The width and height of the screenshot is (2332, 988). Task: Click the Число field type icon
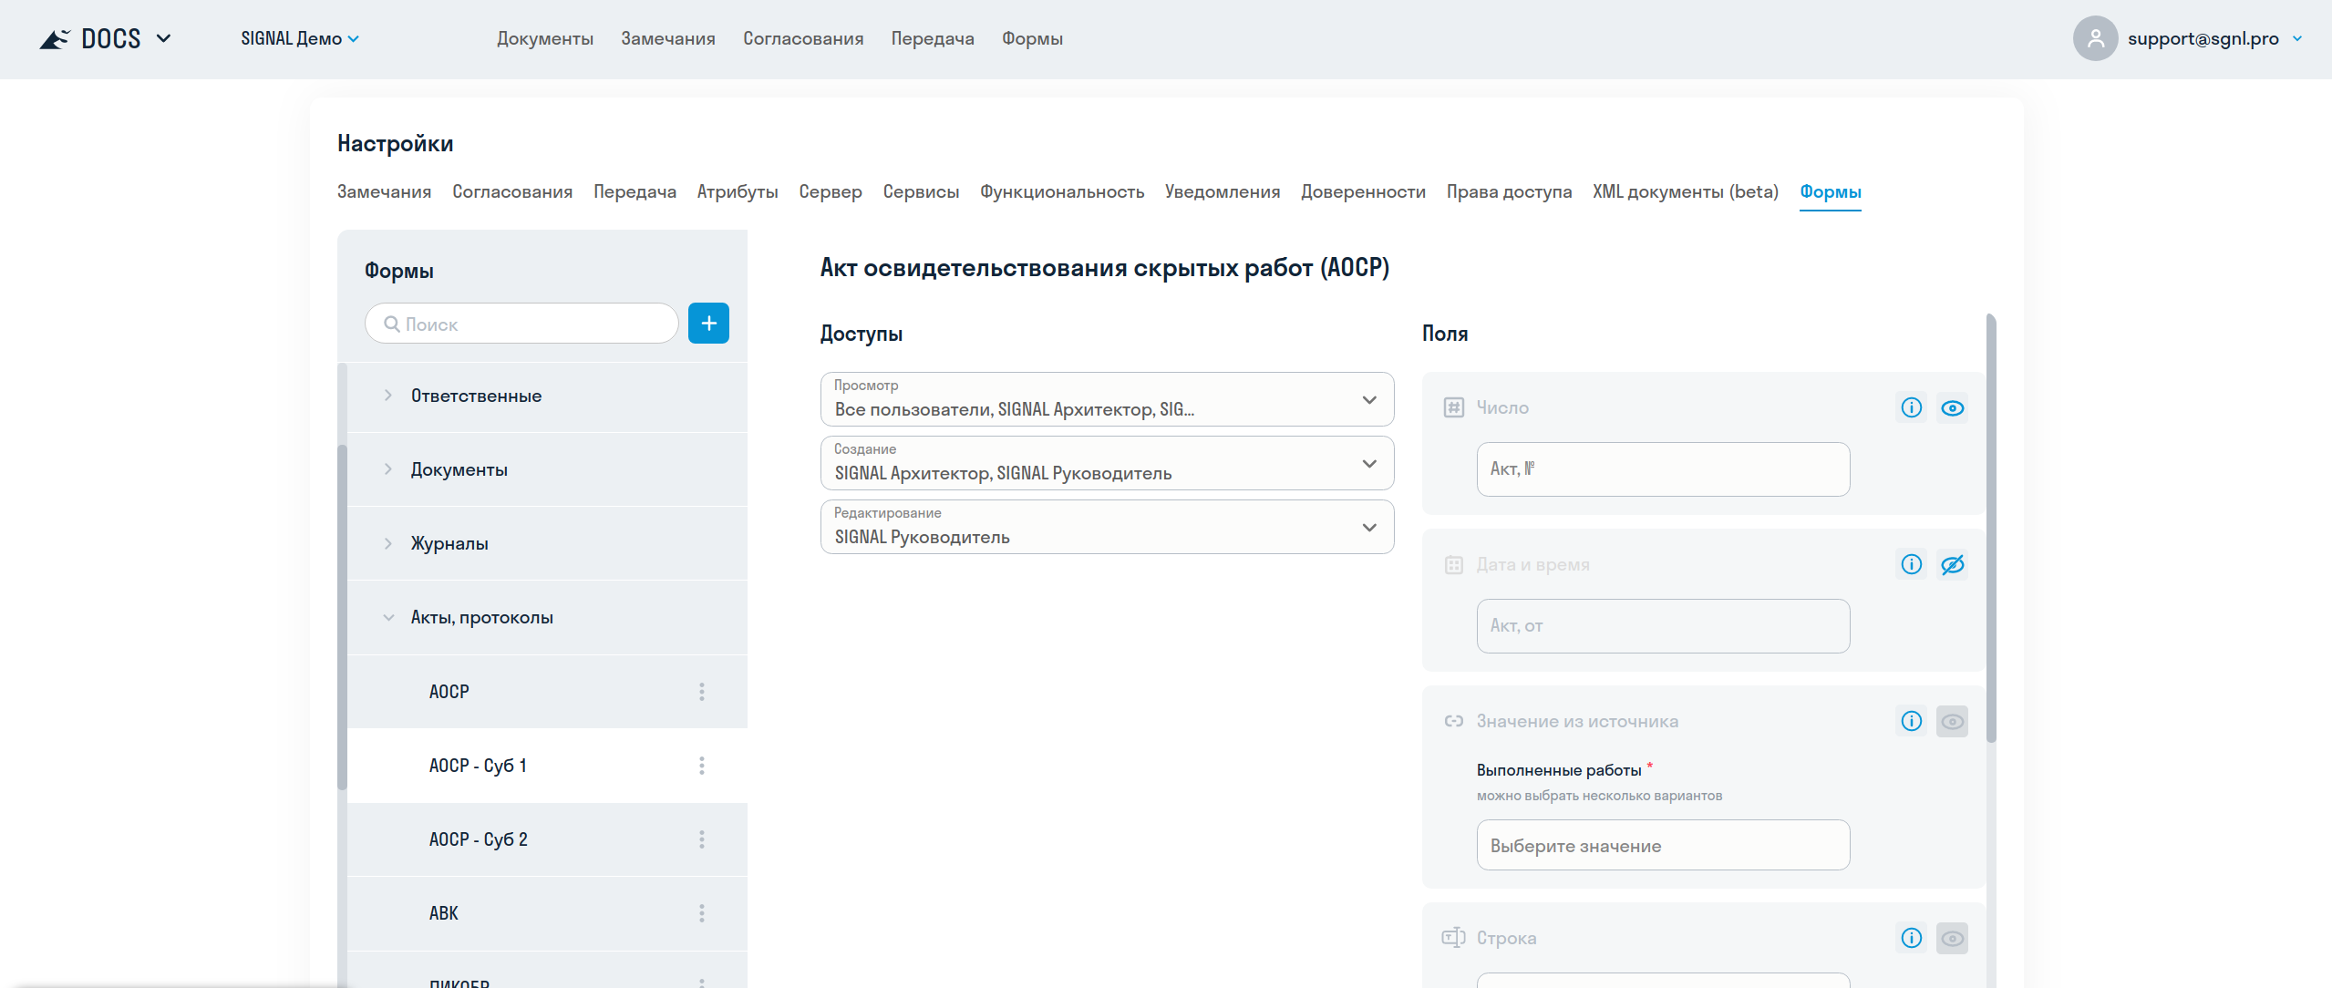coord(1454,407)
